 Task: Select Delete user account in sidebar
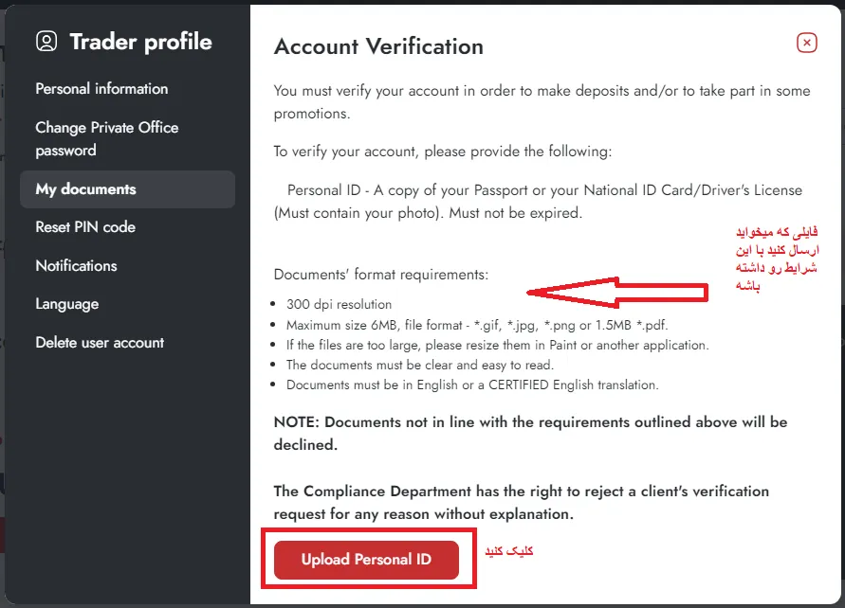100,343
